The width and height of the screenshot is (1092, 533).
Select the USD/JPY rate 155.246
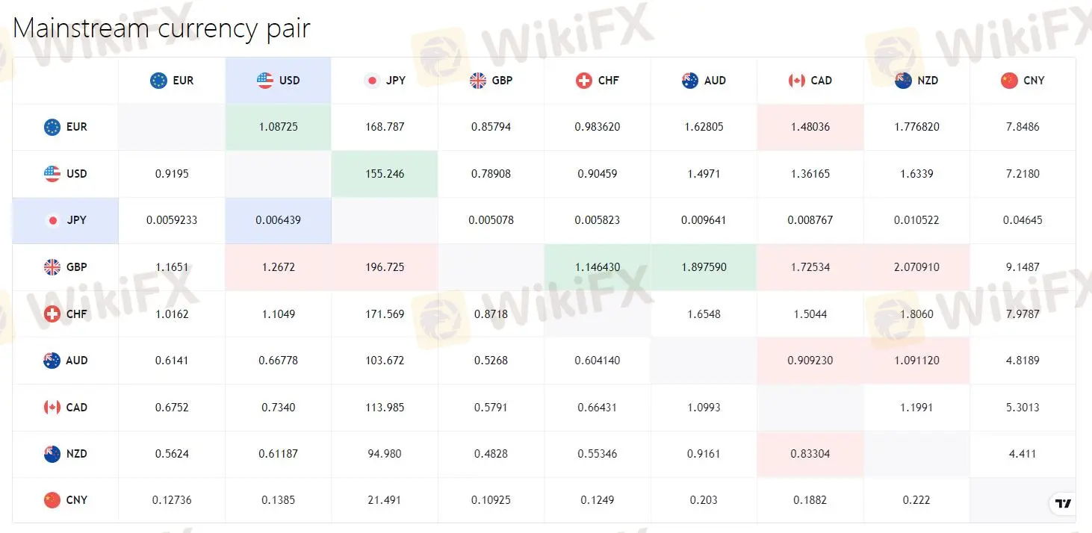385,174
